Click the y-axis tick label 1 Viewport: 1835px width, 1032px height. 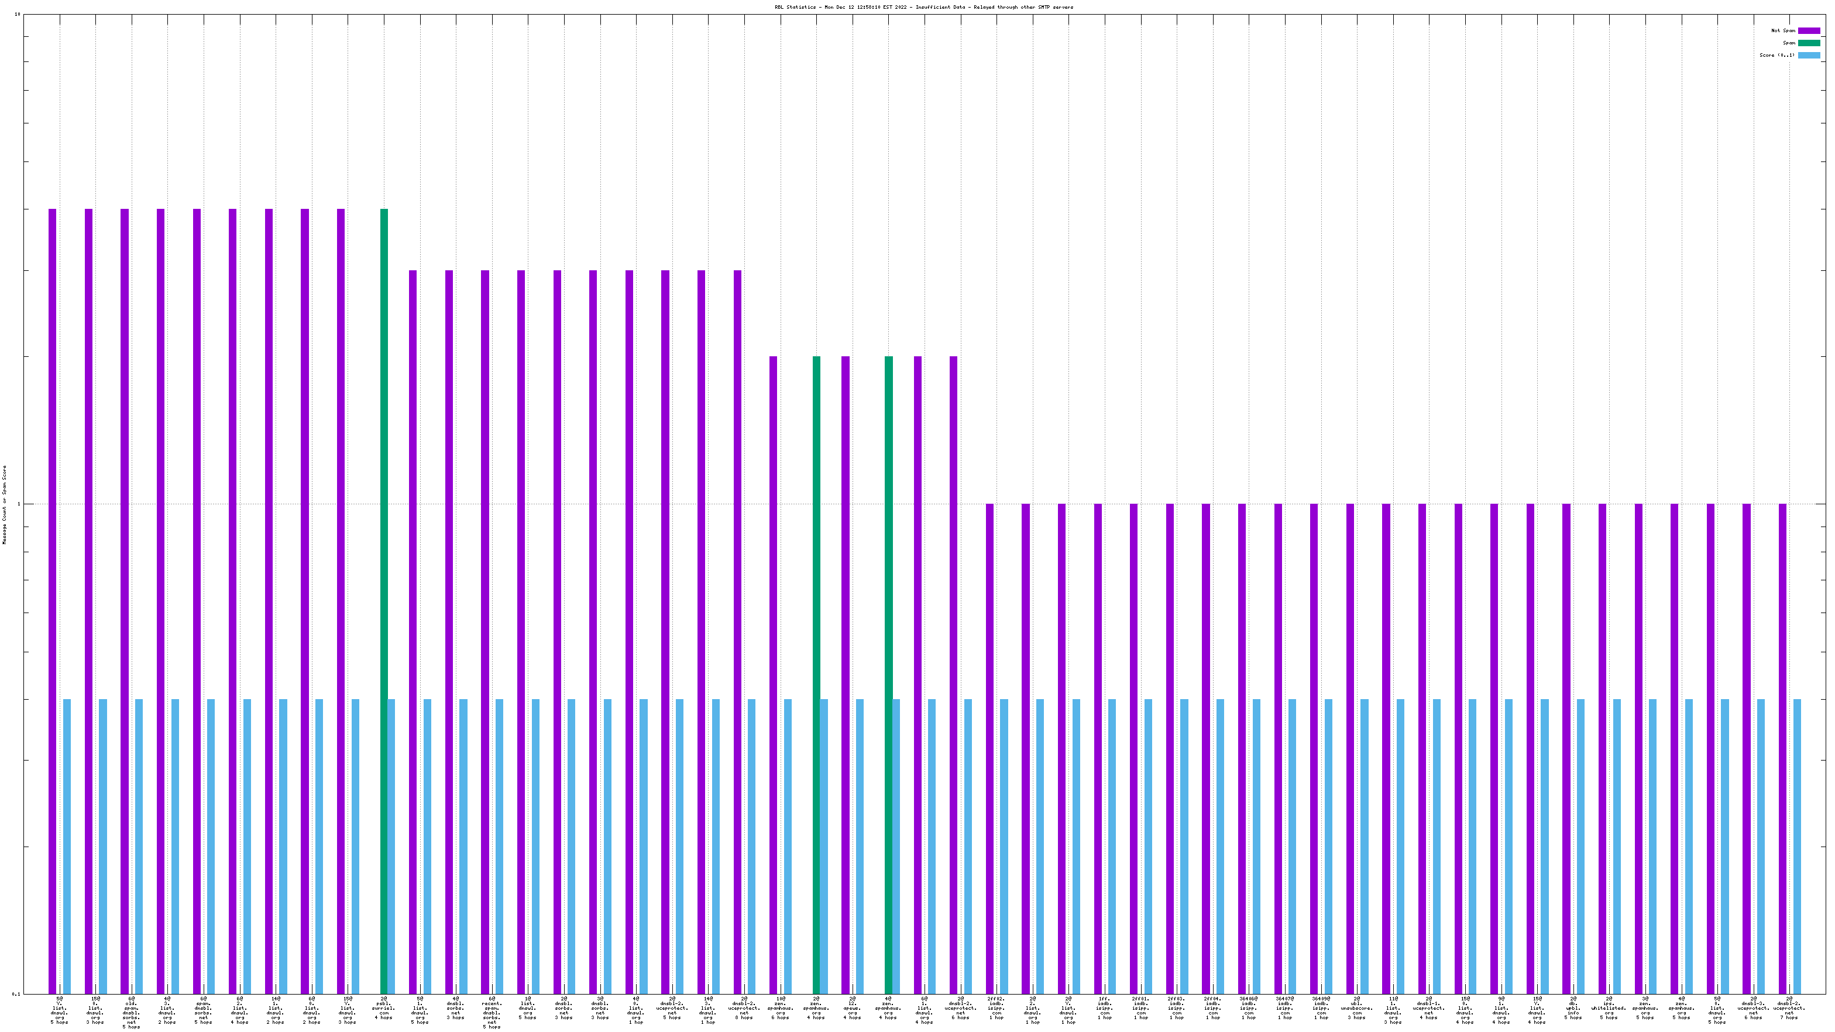[x=19, y=504]
